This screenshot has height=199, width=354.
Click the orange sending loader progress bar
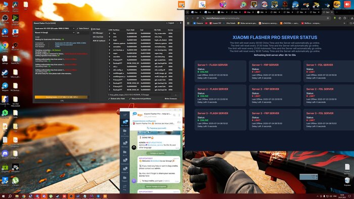pos(61,97)
